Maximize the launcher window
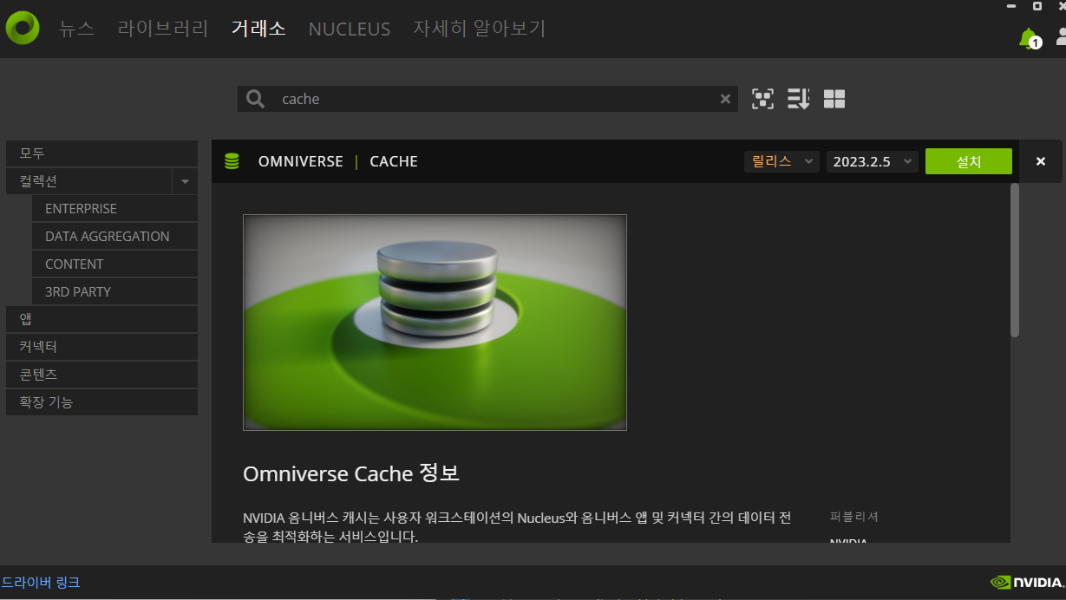This screenshot has height=600, width=1066. (1037, 6)
